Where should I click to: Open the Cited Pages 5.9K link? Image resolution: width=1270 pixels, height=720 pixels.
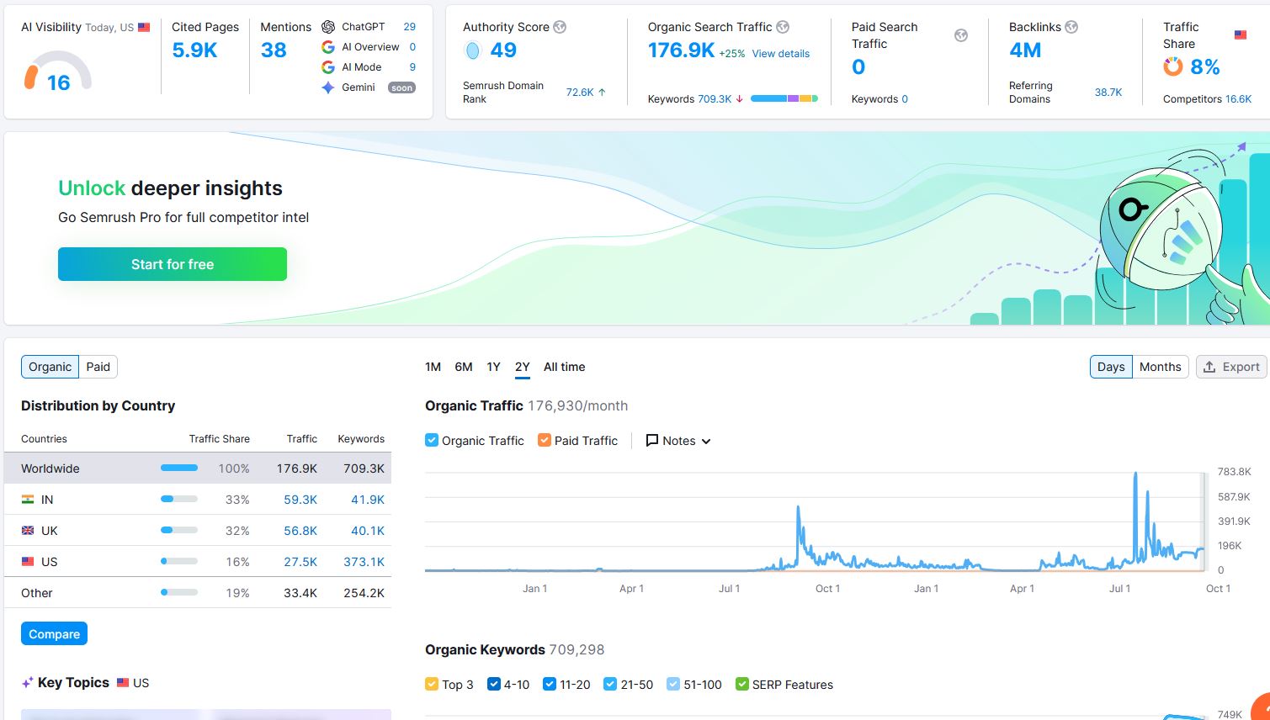[x=194, y=50]
